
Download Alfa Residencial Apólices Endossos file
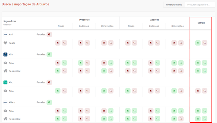coord(151,71)
